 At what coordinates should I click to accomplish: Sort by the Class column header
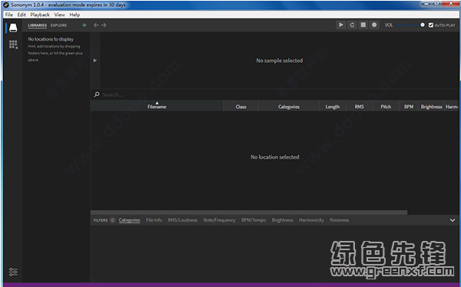[240, 107]
